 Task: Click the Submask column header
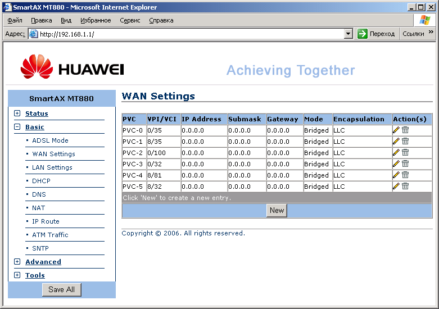247,119
